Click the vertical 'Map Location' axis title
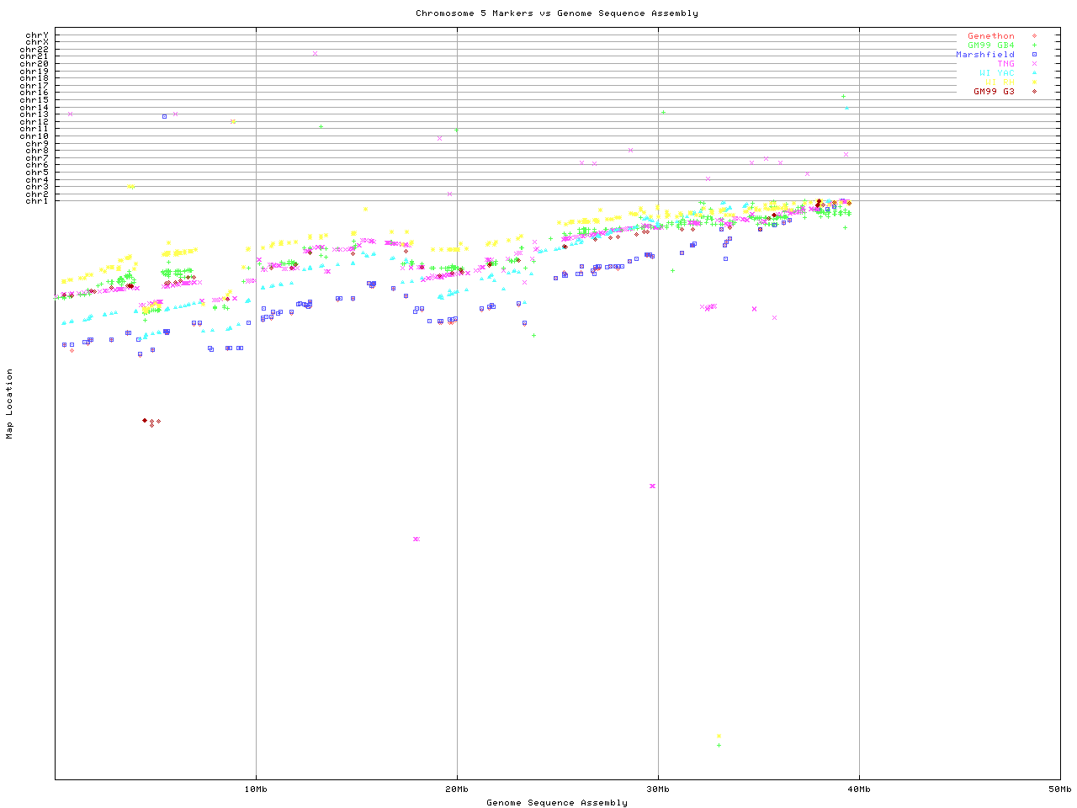Screen dimensions: 1077x808 tap(10, 404)
